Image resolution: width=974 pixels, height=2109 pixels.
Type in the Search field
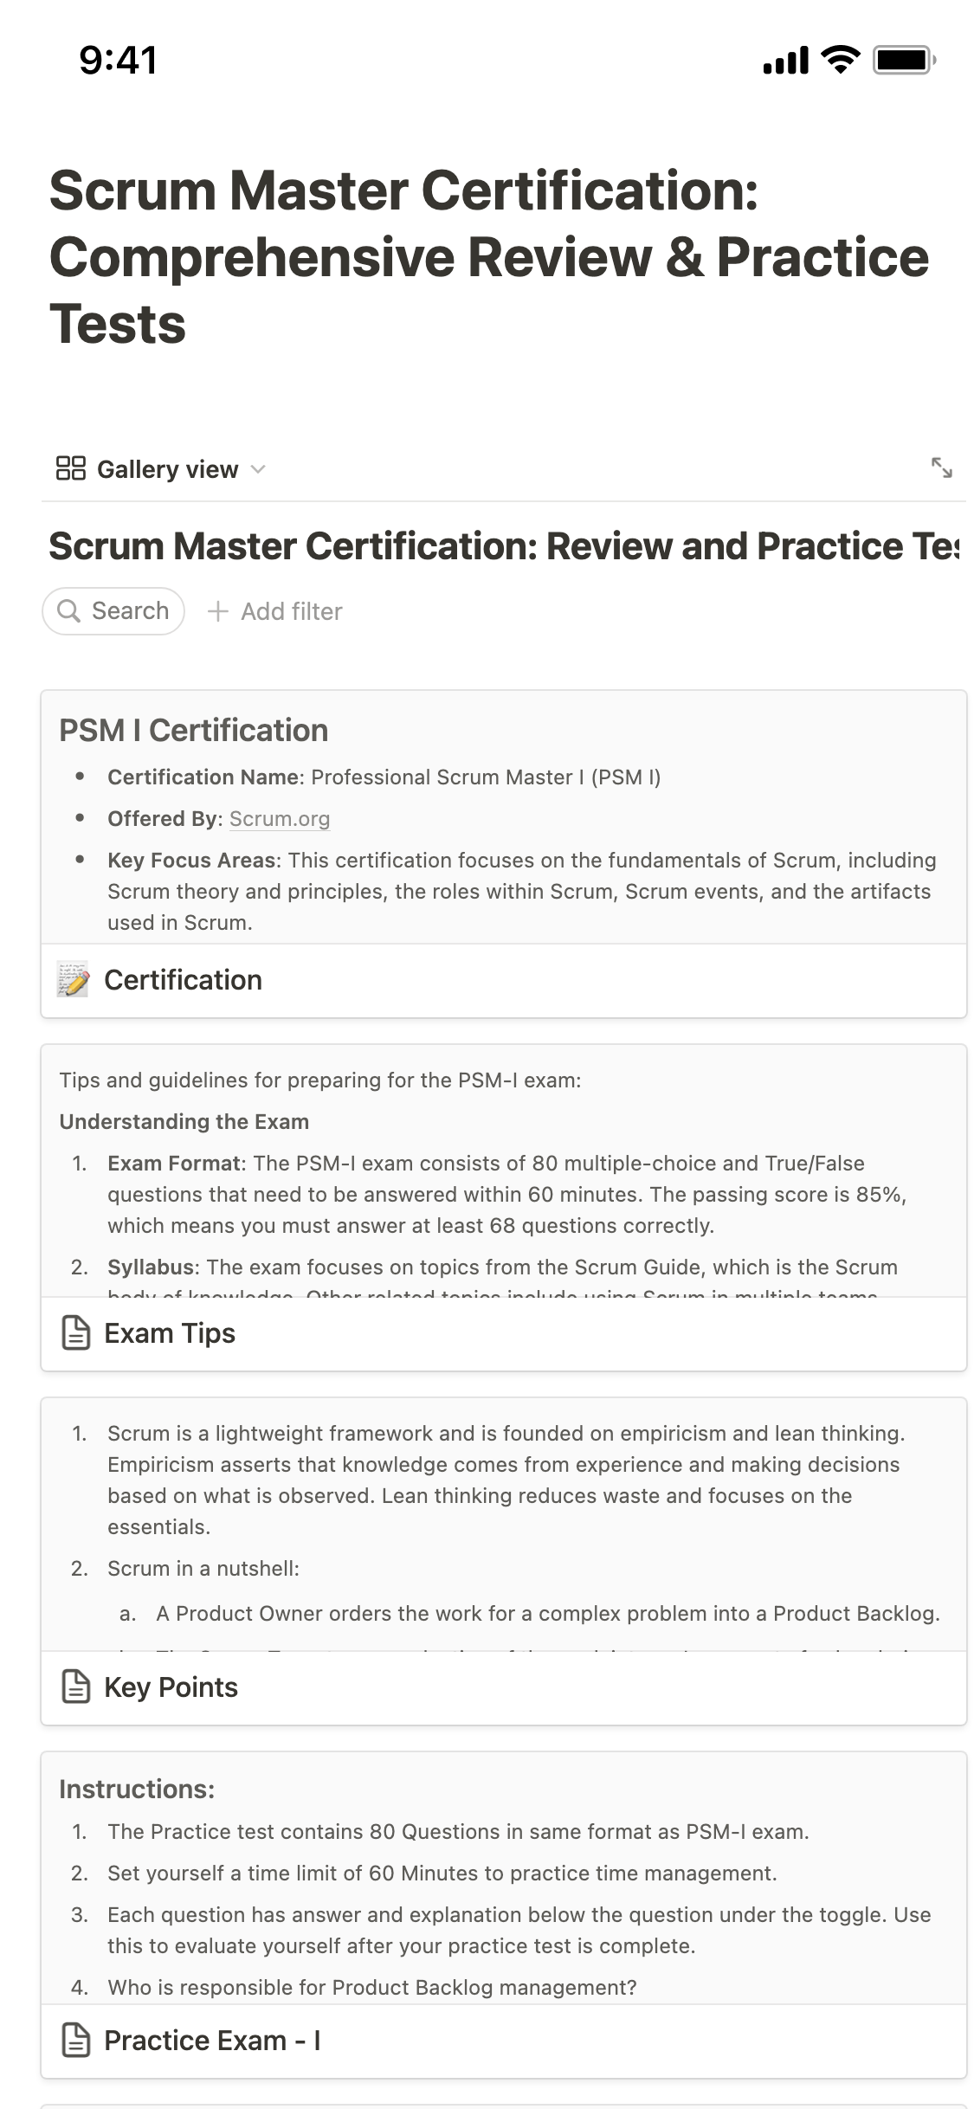(130, 611)
